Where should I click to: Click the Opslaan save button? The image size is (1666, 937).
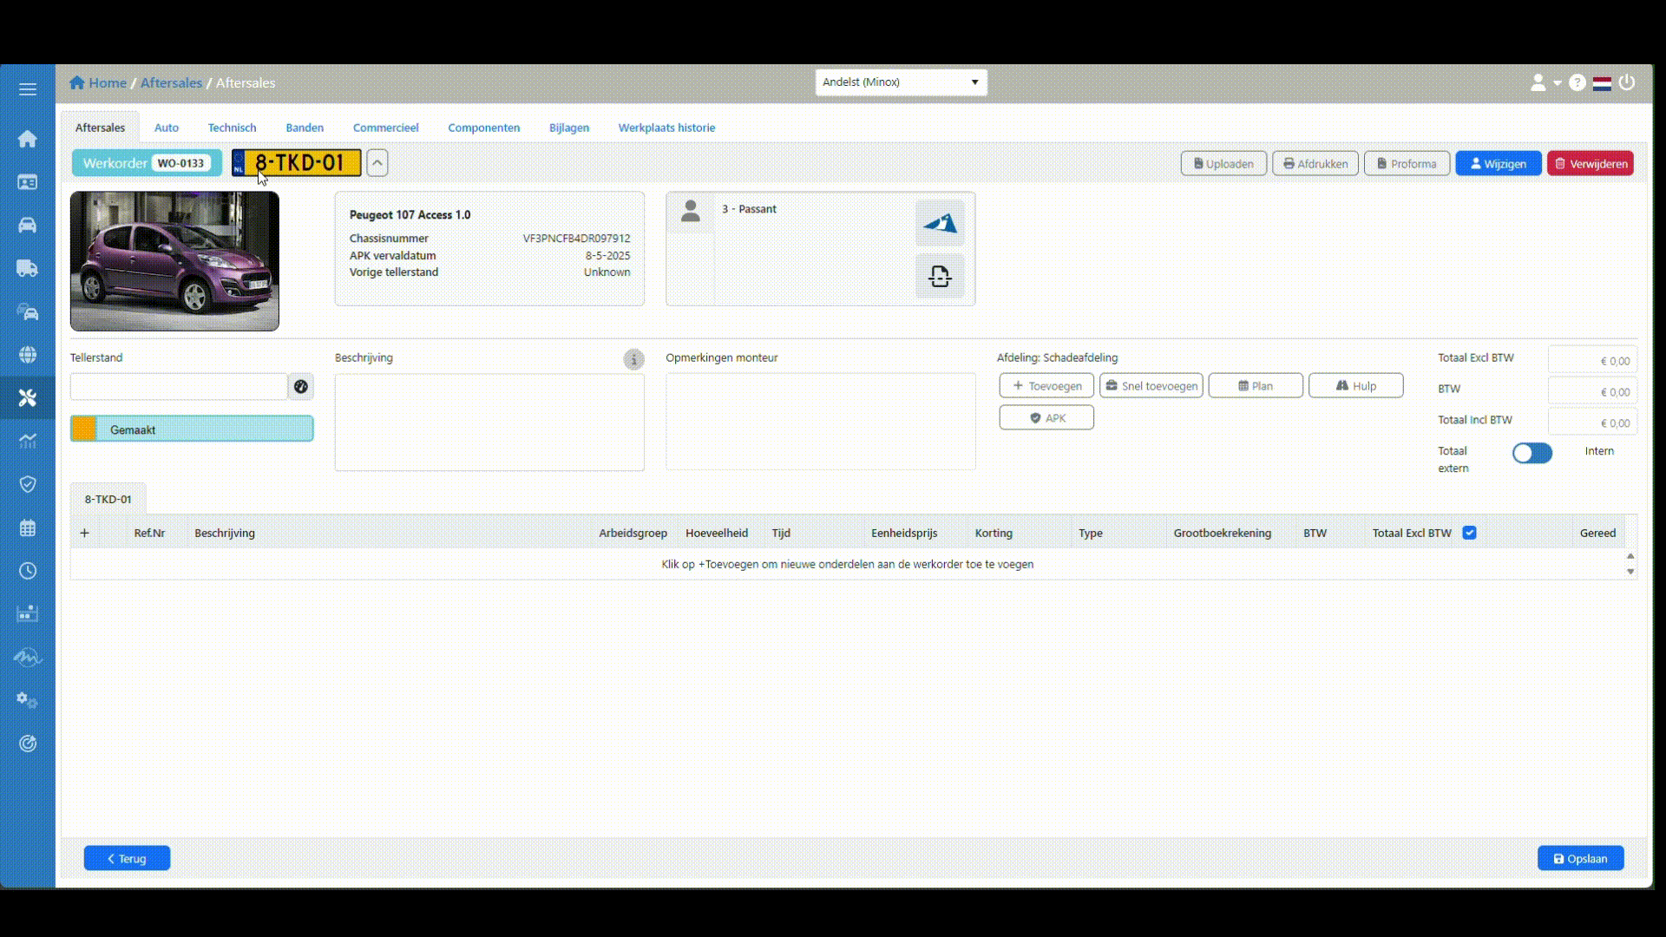pyautogui.click(x=1580, y=858)
